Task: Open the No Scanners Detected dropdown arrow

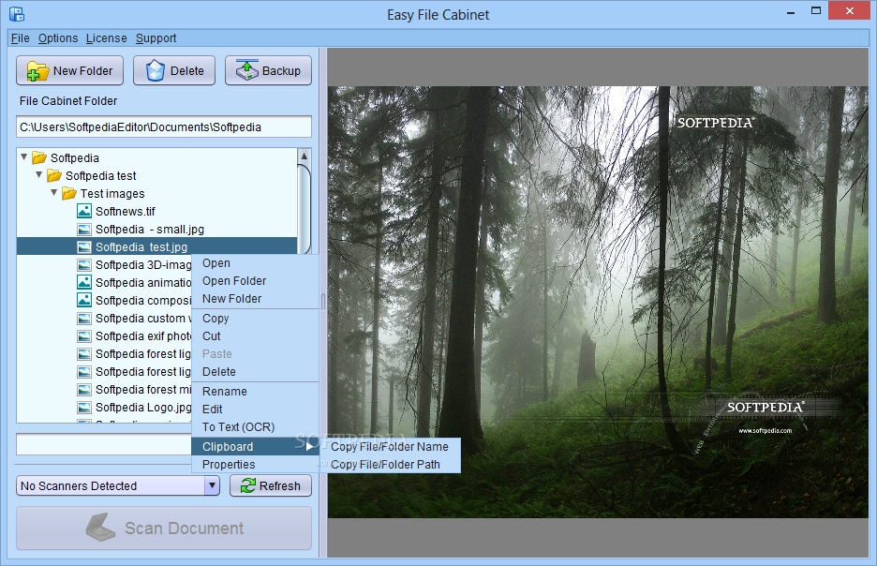Action: pyautogui.click(x=212, y=485)
